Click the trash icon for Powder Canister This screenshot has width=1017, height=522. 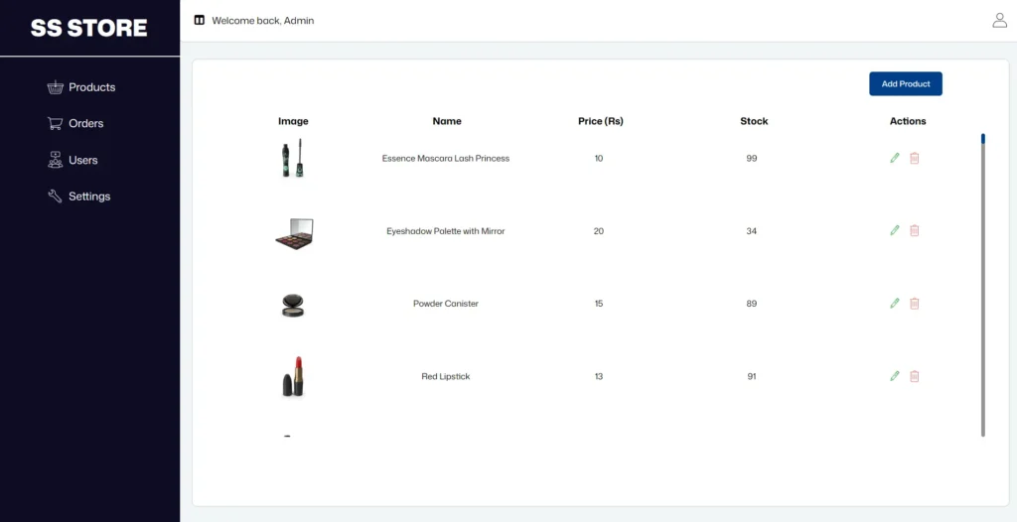click(x=915, y=303)
